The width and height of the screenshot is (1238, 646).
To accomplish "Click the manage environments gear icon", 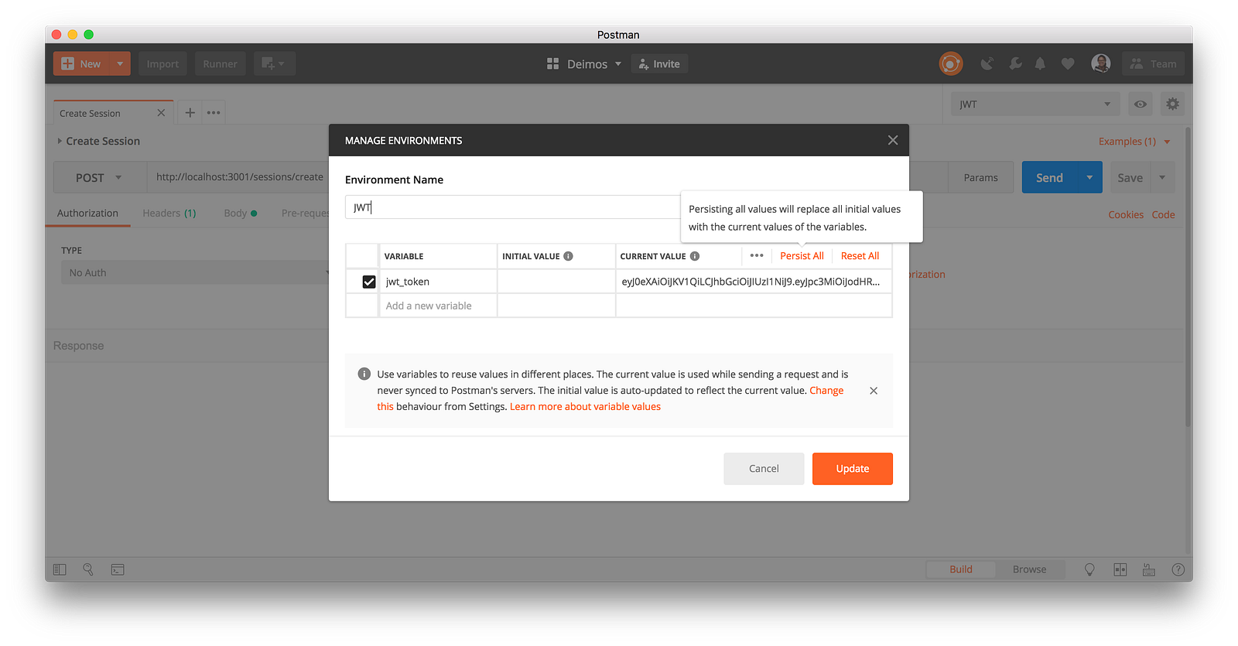I will click(x=1173, y=104).
